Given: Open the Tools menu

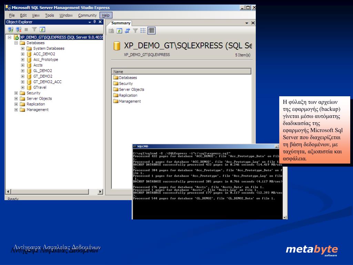Looking at the screenshot, I should coord(49,15).
